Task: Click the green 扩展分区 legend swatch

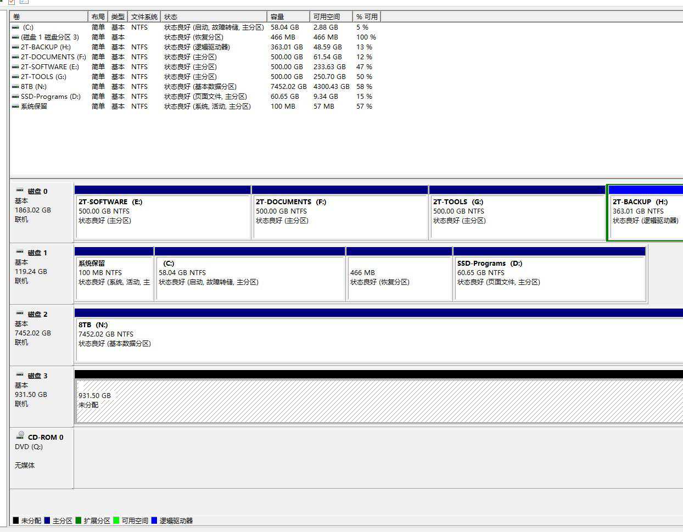Action: 79,520
